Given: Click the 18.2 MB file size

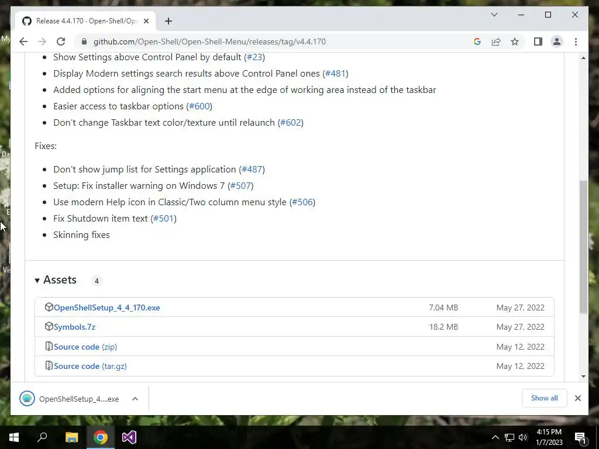Looking at the screenshot, I should (443, 327).
